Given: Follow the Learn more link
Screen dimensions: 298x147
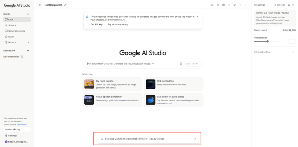Looking at the screenshot, I should pyautogui.click(x=22, y=124).
